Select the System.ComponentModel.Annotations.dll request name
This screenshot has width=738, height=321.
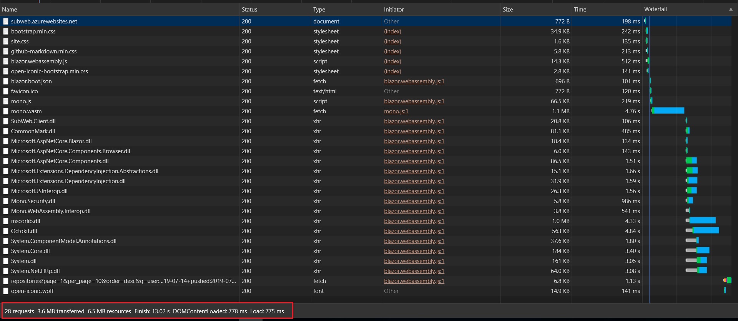[x=64, y=241]
